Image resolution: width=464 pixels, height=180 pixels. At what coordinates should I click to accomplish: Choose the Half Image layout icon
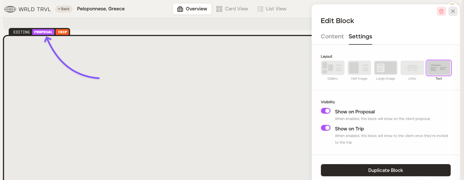coord(359,68)
